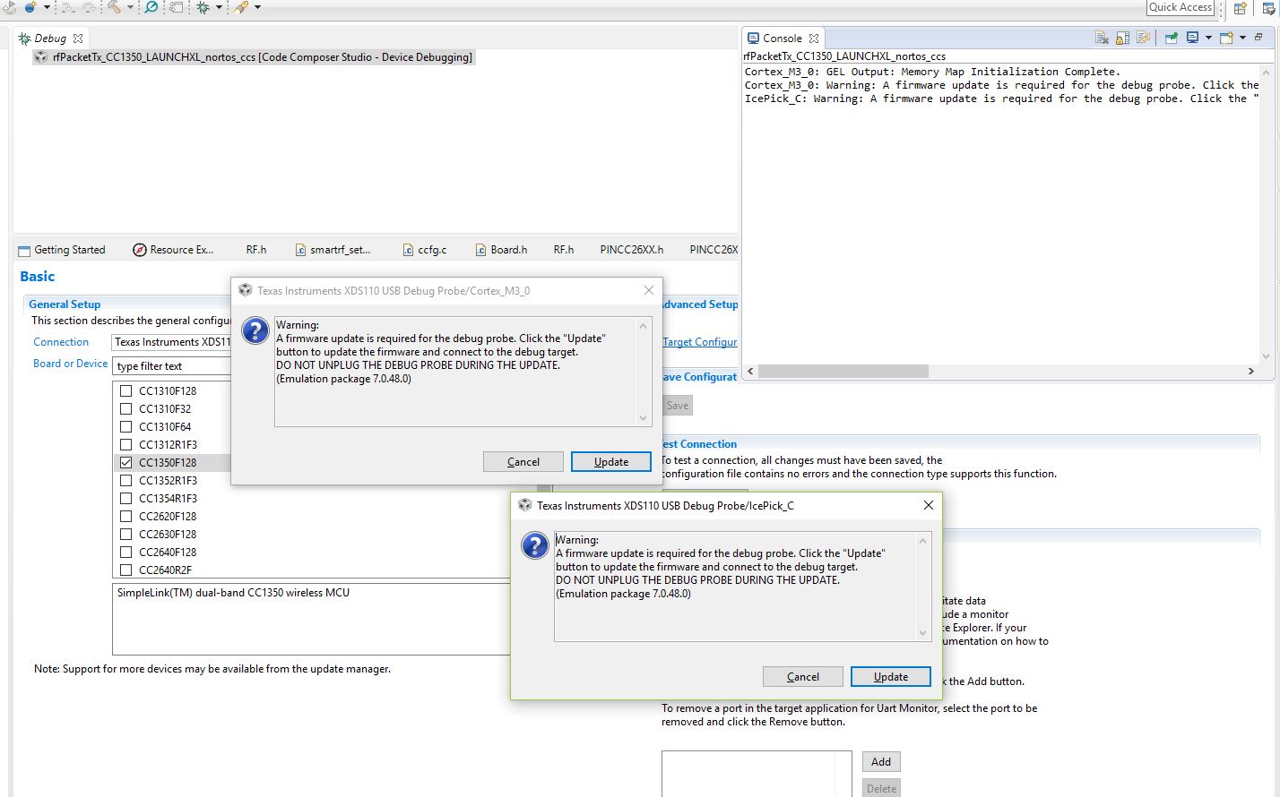Click the Pin Console icon
Screen dimensions: 1280x797
pos(1171,38)
